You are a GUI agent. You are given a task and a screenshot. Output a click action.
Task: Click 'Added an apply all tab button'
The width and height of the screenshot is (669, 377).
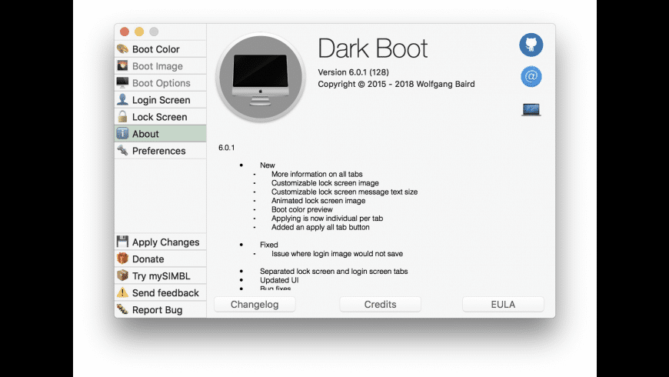321,228
